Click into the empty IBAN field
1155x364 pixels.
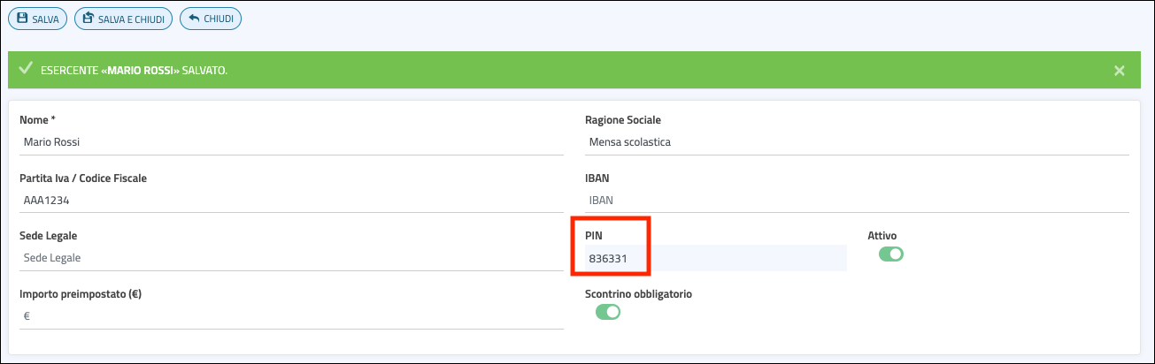point(856,200)
